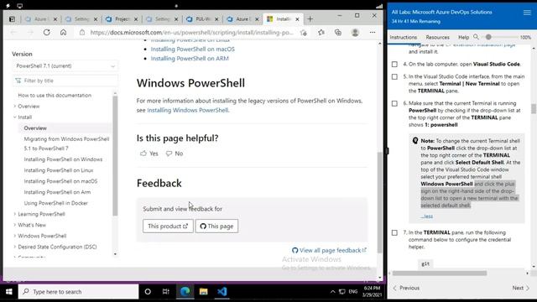Click the browser Back arrow
Image resolution: width=537 pixels, height=302 pixels.
13,32
